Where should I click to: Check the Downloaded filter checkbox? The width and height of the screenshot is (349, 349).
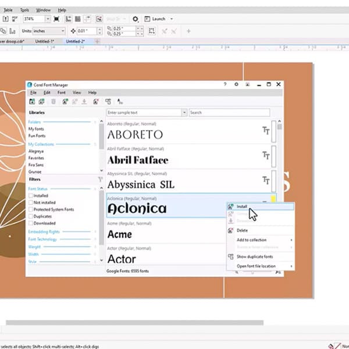coord(31,223)
